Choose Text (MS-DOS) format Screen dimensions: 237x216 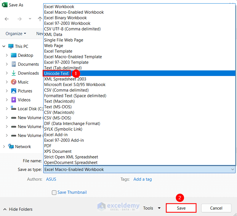[139, 107]
